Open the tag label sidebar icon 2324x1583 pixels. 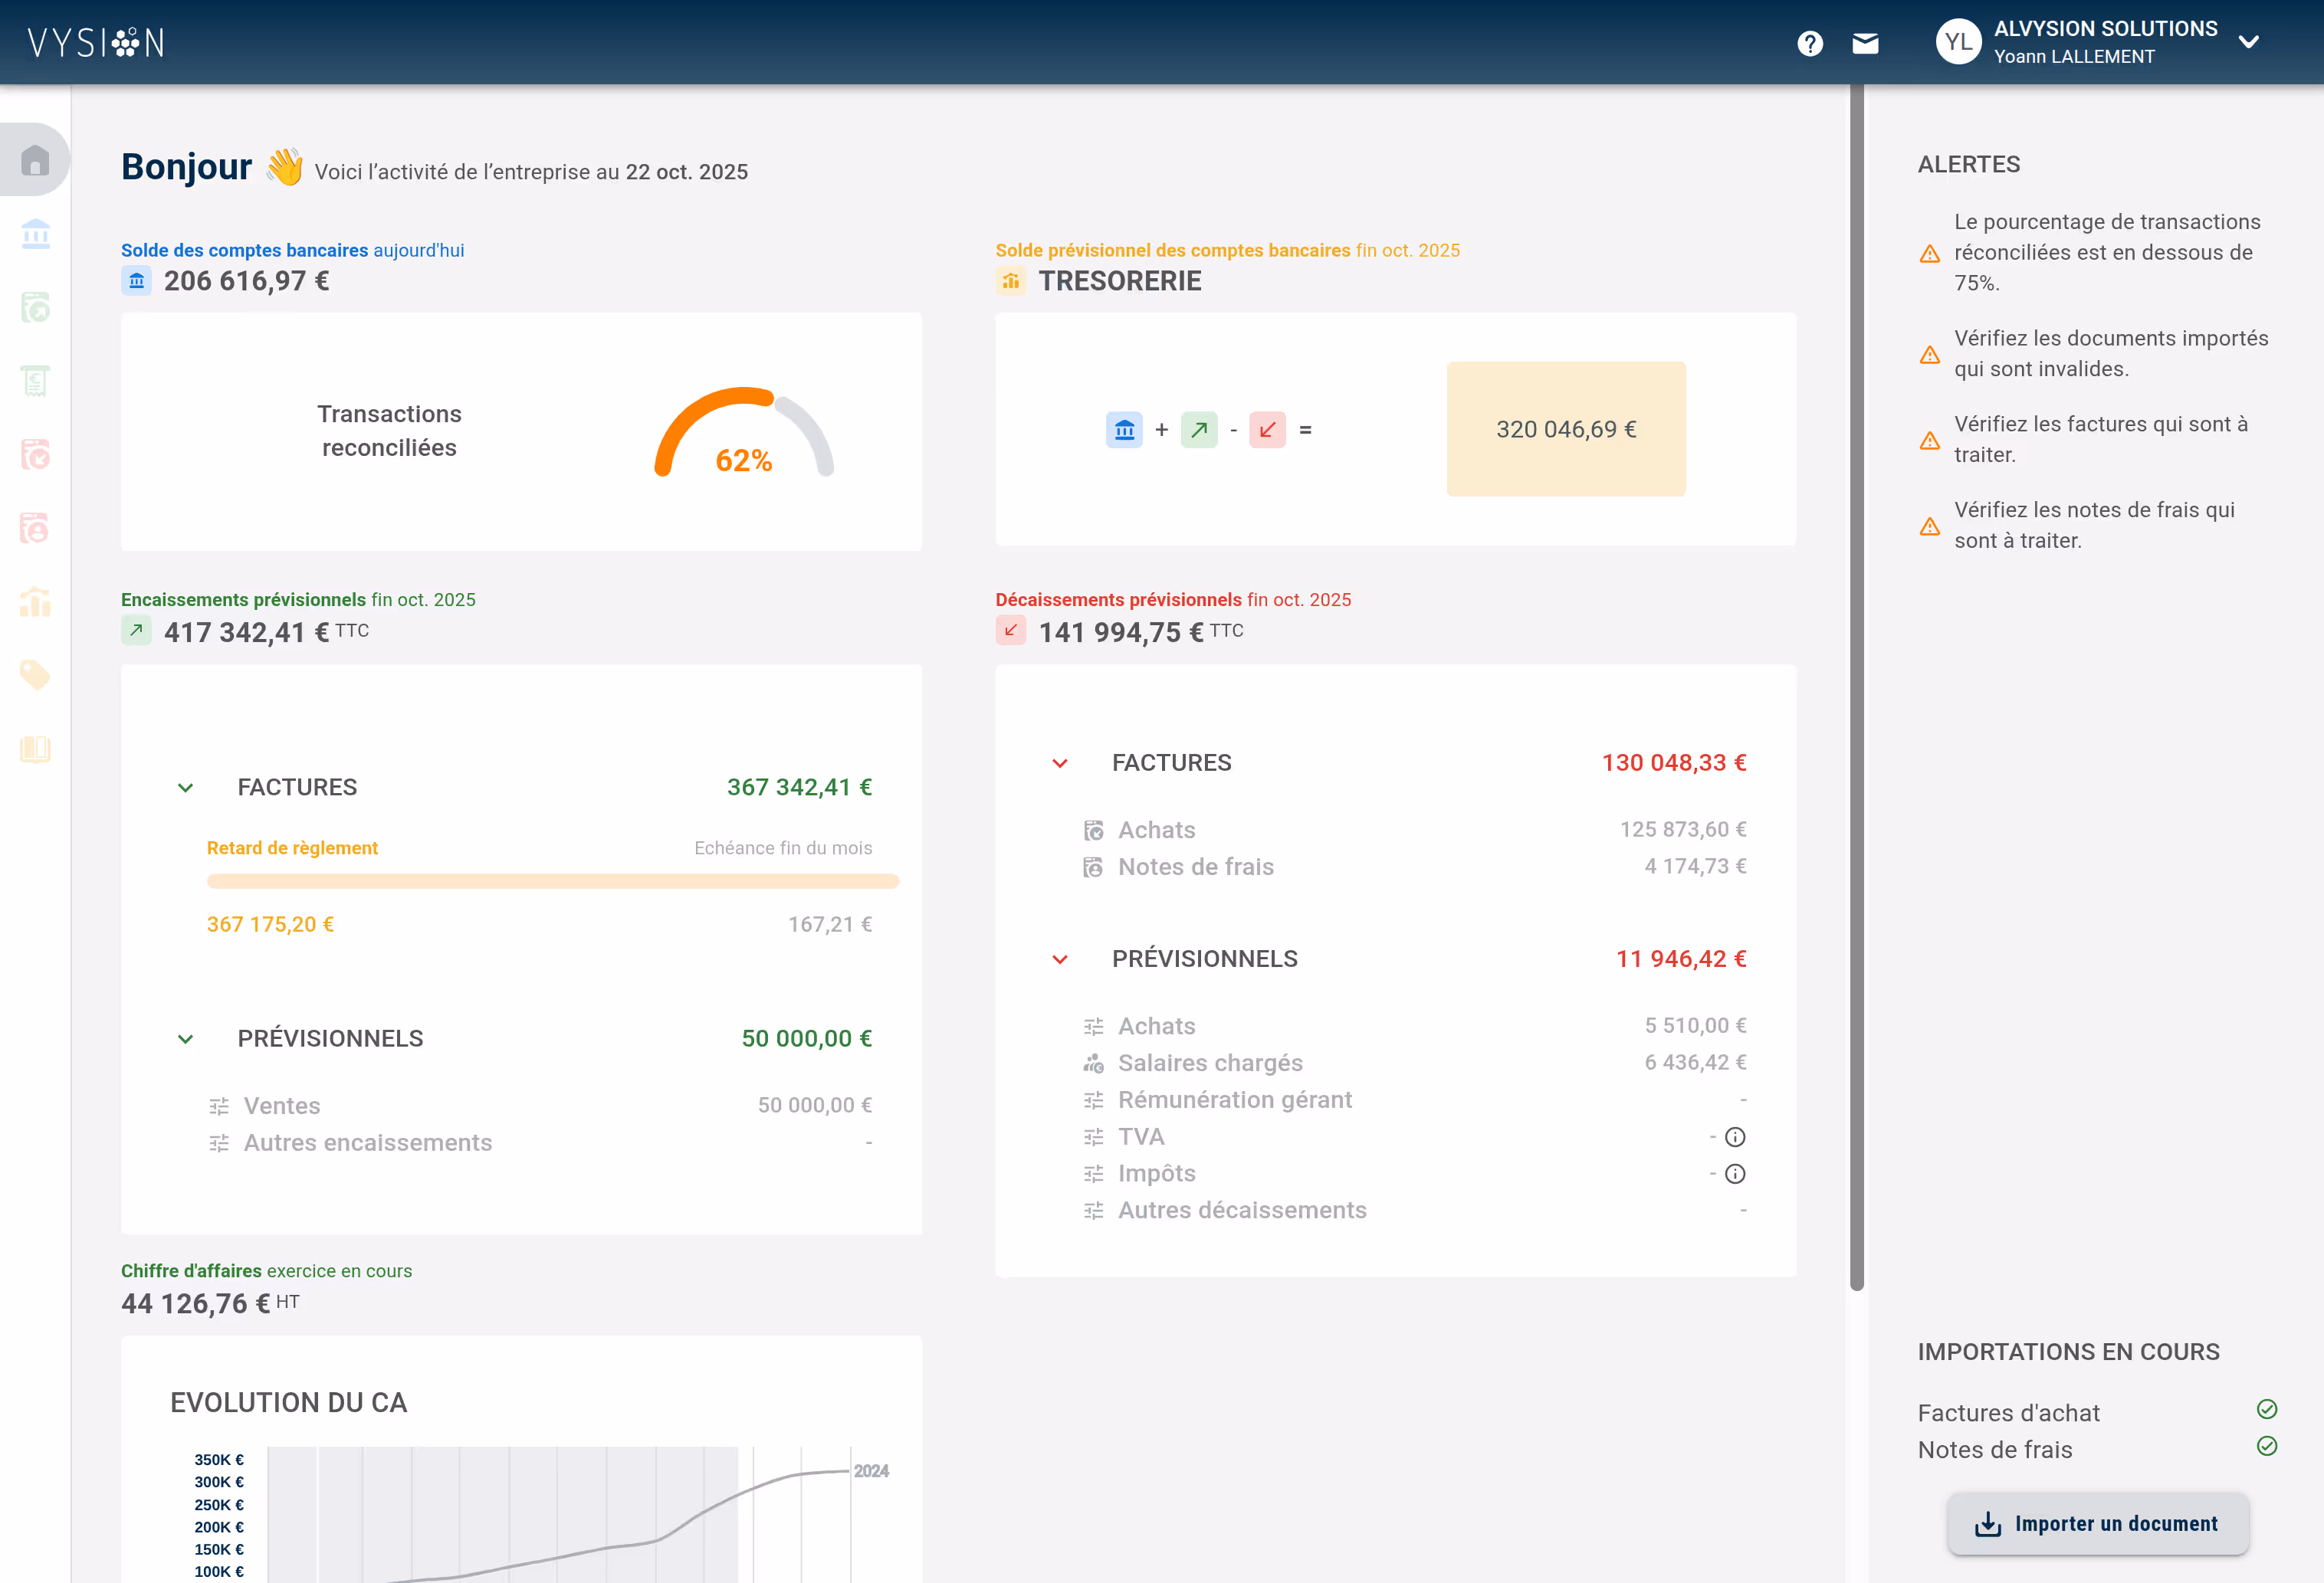35,676
